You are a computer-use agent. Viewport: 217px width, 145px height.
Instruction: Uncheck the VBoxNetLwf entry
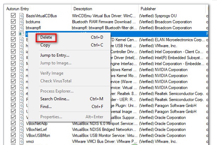coord(13,129)
